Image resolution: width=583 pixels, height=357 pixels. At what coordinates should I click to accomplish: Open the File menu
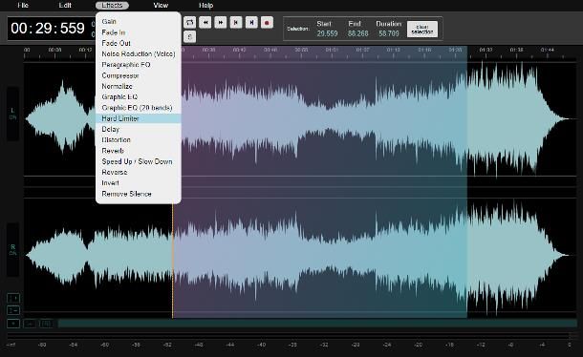[x=23, y=5]
